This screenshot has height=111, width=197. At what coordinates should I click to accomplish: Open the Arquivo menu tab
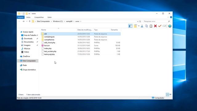click(21, 17)
